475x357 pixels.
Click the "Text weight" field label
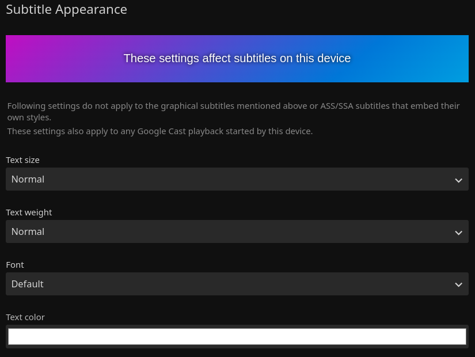[x=29, y=212]
